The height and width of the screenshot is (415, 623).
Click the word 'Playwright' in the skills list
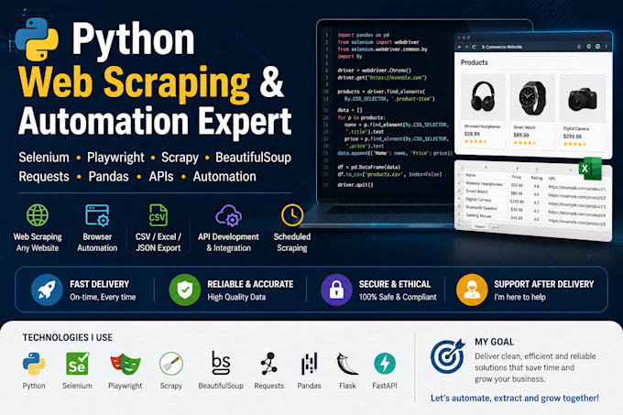(x=115, y=158)
